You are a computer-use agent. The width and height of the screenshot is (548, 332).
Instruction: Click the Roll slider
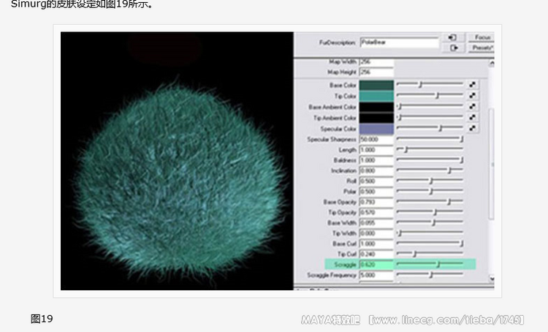click(x=430, y=181)
